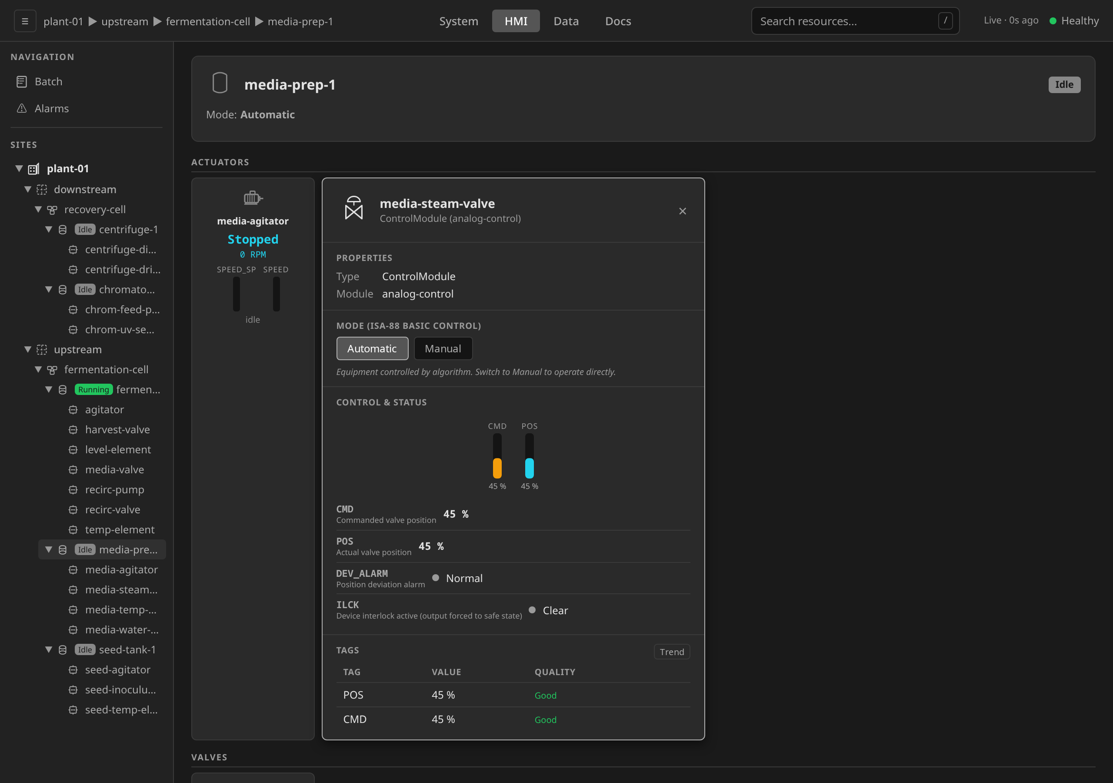Open the HMI tab
Image resolution: width=1113 pixels, height=783 pixels.
coord(516,21)
